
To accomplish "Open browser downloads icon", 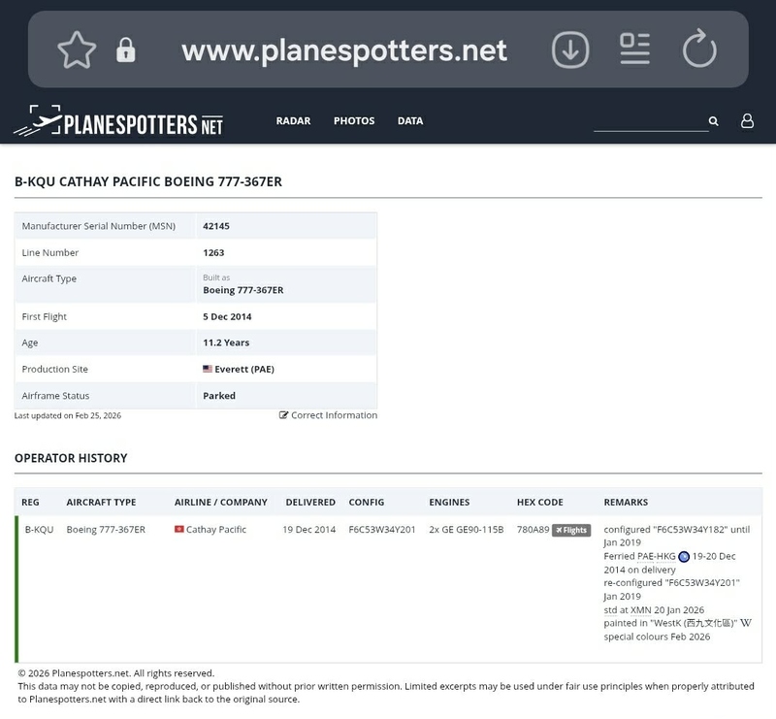I will tap(570, 49).
